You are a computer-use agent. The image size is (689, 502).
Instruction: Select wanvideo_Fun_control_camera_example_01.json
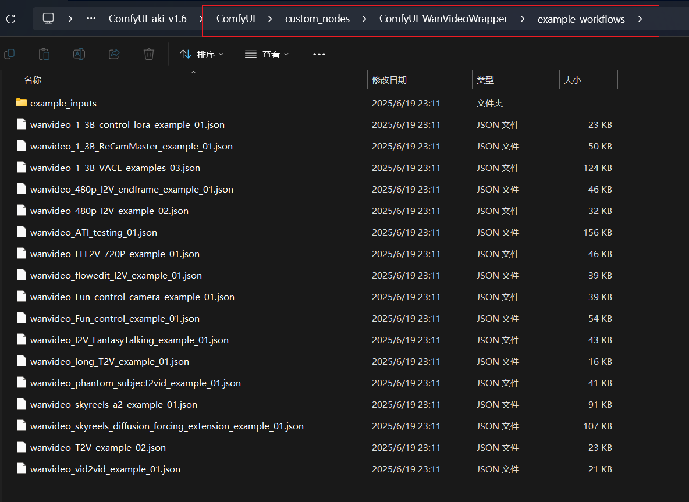132,297
